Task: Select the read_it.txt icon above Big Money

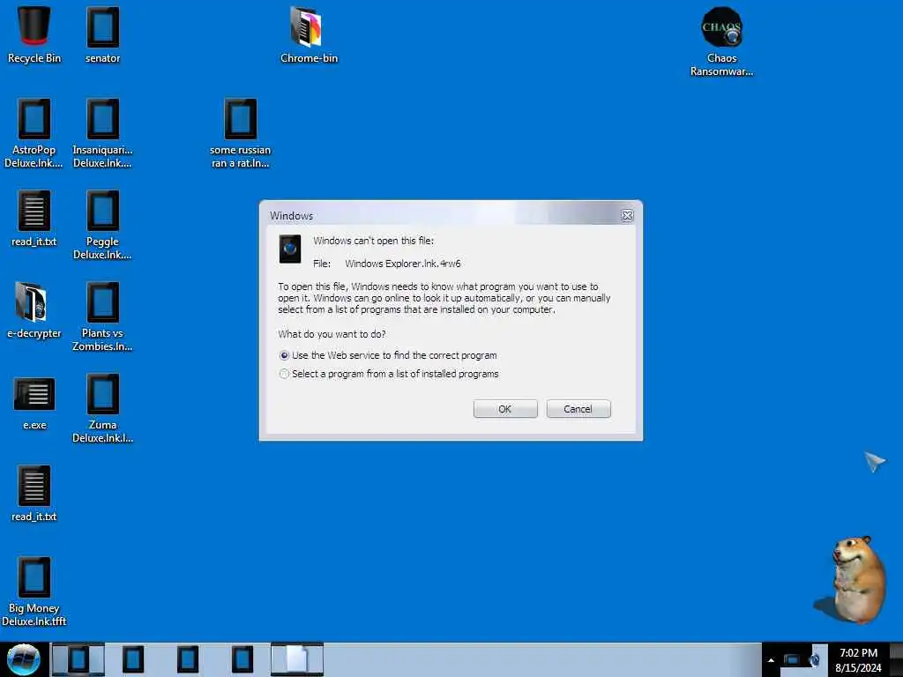Action: [34, 494]
